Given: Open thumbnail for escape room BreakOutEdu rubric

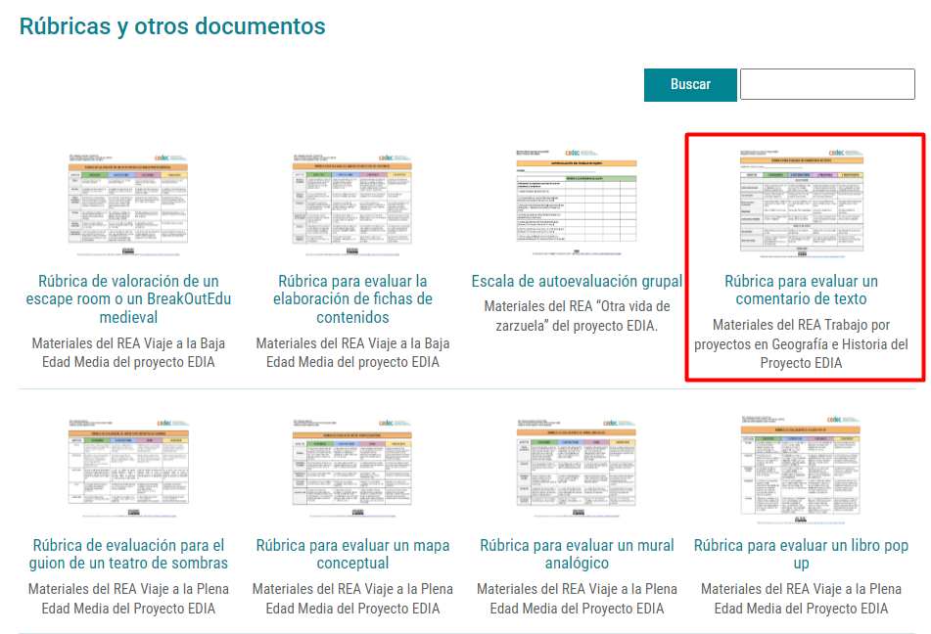Looking at the screenshot, I should (x=128, y=204).
